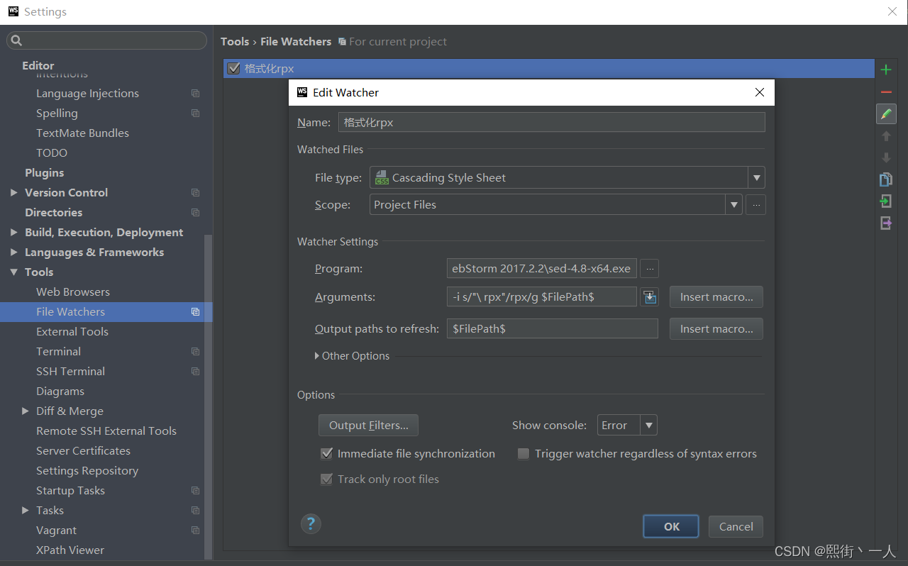
Task: Select External Tools in the sidebar
Action: 72,331
